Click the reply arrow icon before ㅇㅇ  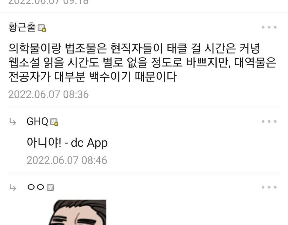click(13, 188)
